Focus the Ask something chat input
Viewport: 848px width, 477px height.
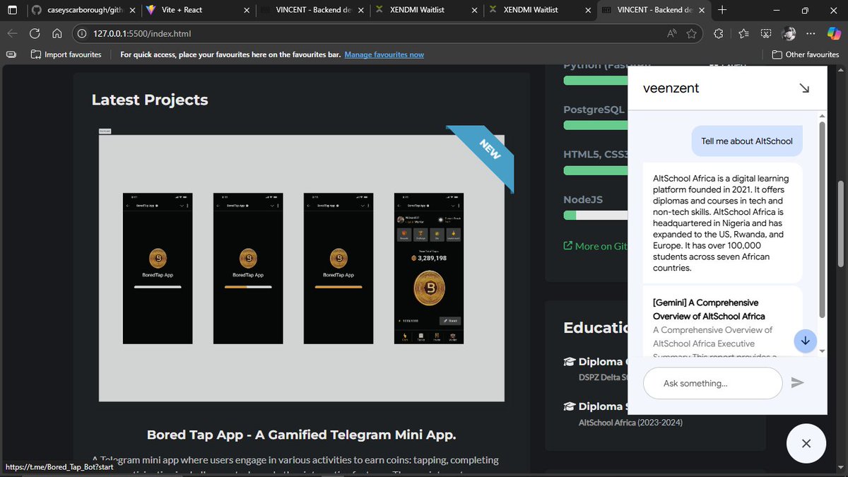coord(712,383)
